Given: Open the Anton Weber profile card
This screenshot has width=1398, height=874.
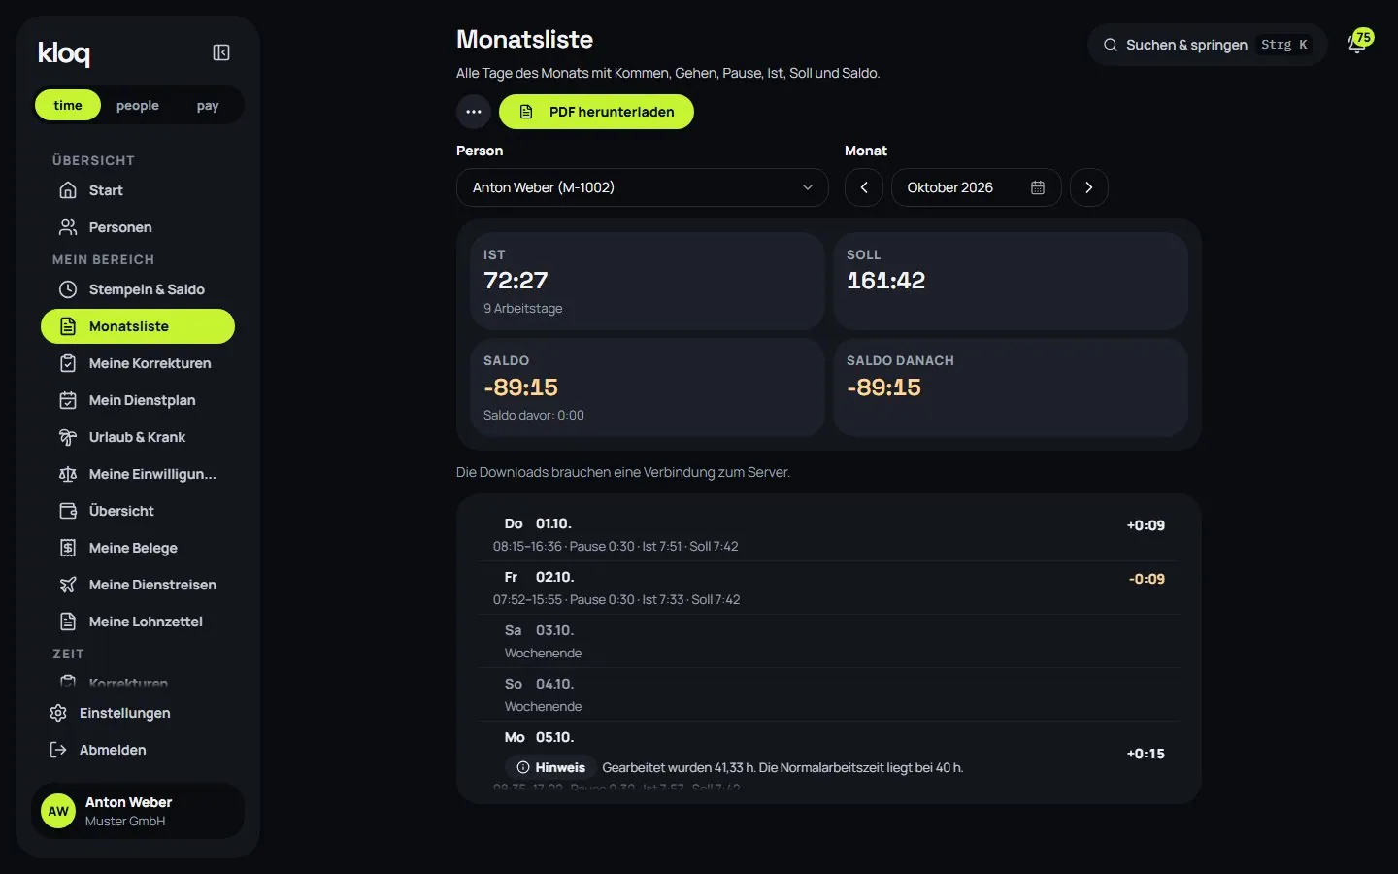Looking at the screenshot, I should coord(138,811).
